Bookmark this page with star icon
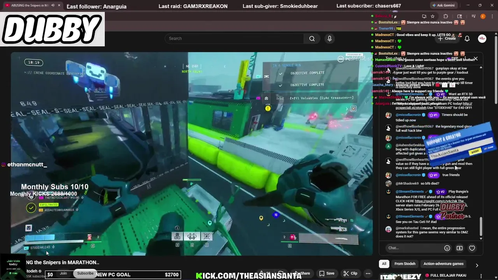The height and width of the screenshot is (280, 498). coord(433,16)
